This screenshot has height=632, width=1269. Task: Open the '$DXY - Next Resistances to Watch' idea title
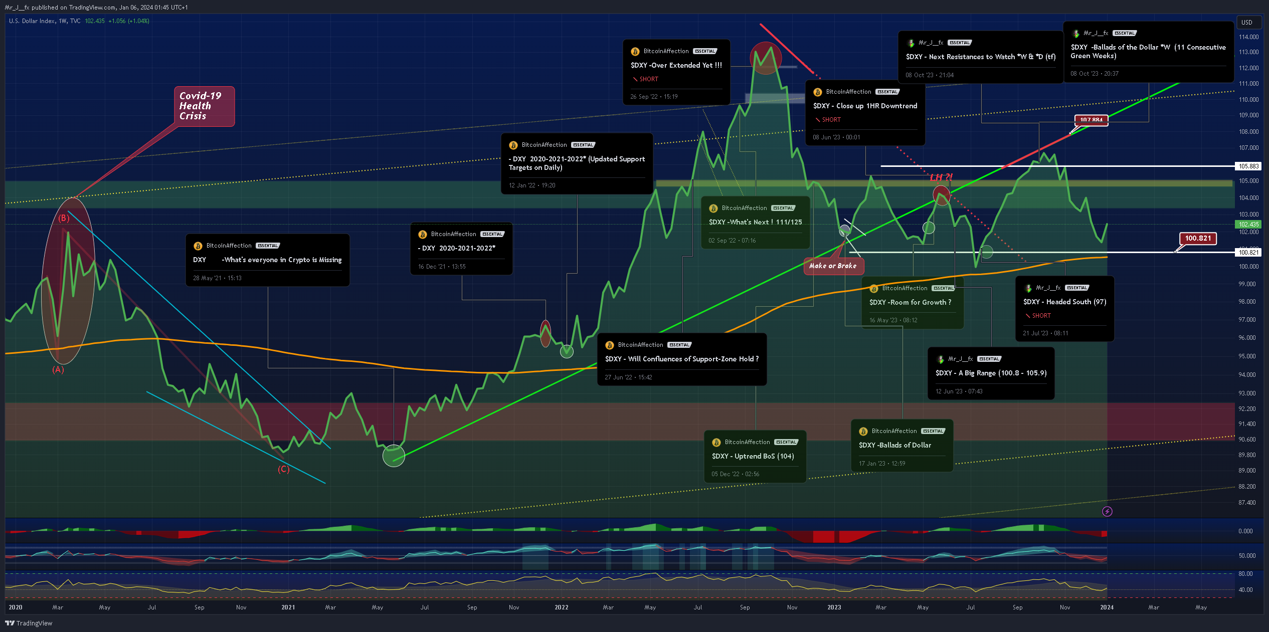(x=980, y=57)
